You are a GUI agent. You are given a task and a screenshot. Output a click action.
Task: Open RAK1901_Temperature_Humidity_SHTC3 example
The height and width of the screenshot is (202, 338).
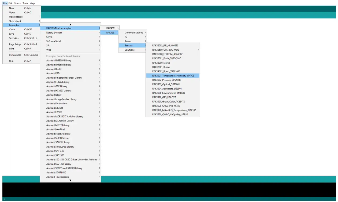pyautogui.click(x=173, y=76)
